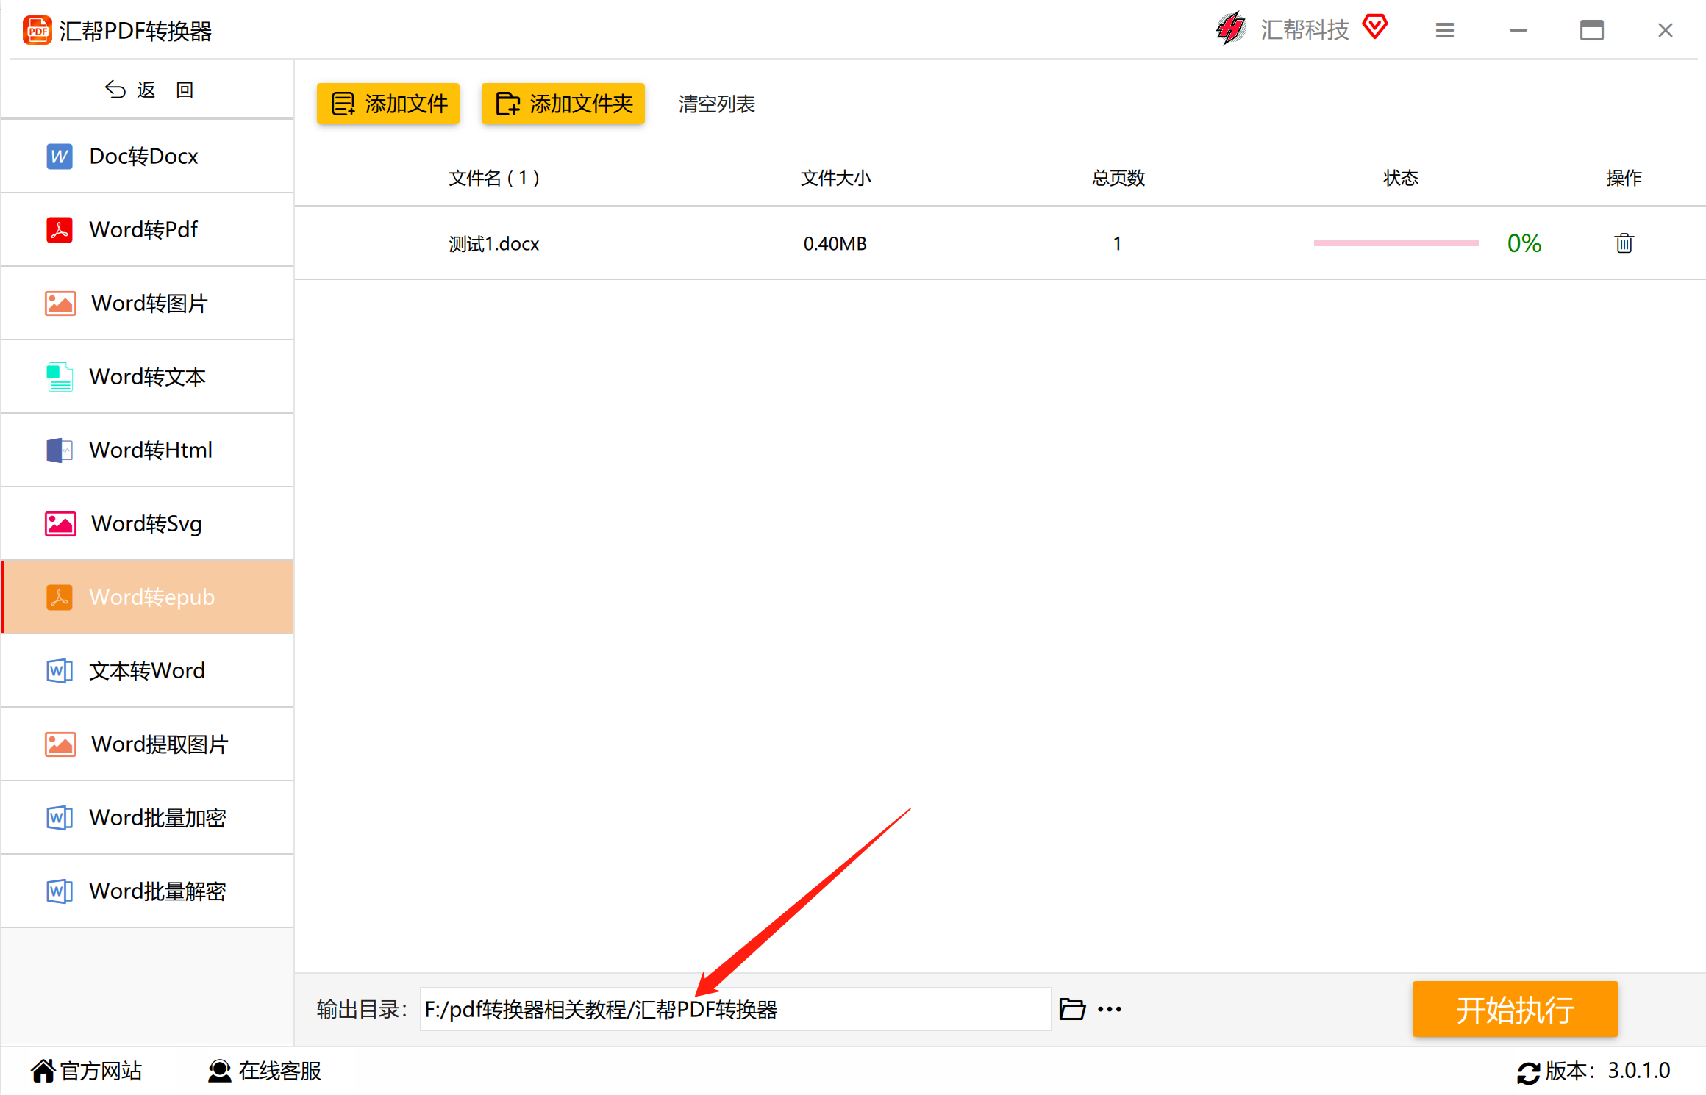Screen dimensions: 1706x1095
Task: Choose 文本转Word conversion
Action: click(147, 671)
